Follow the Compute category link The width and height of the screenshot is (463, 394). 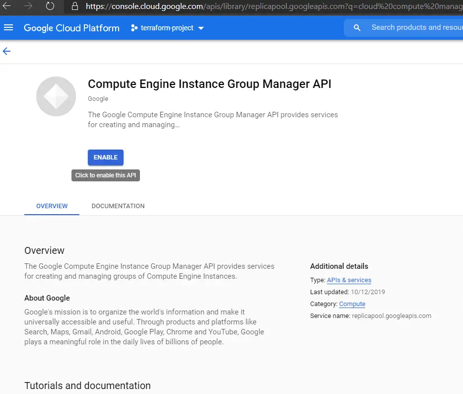tap(352, 304)
